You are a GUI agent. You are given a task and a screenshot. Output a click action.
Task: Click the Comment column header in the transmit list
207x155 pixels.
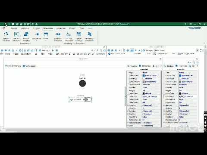[100, 54]
